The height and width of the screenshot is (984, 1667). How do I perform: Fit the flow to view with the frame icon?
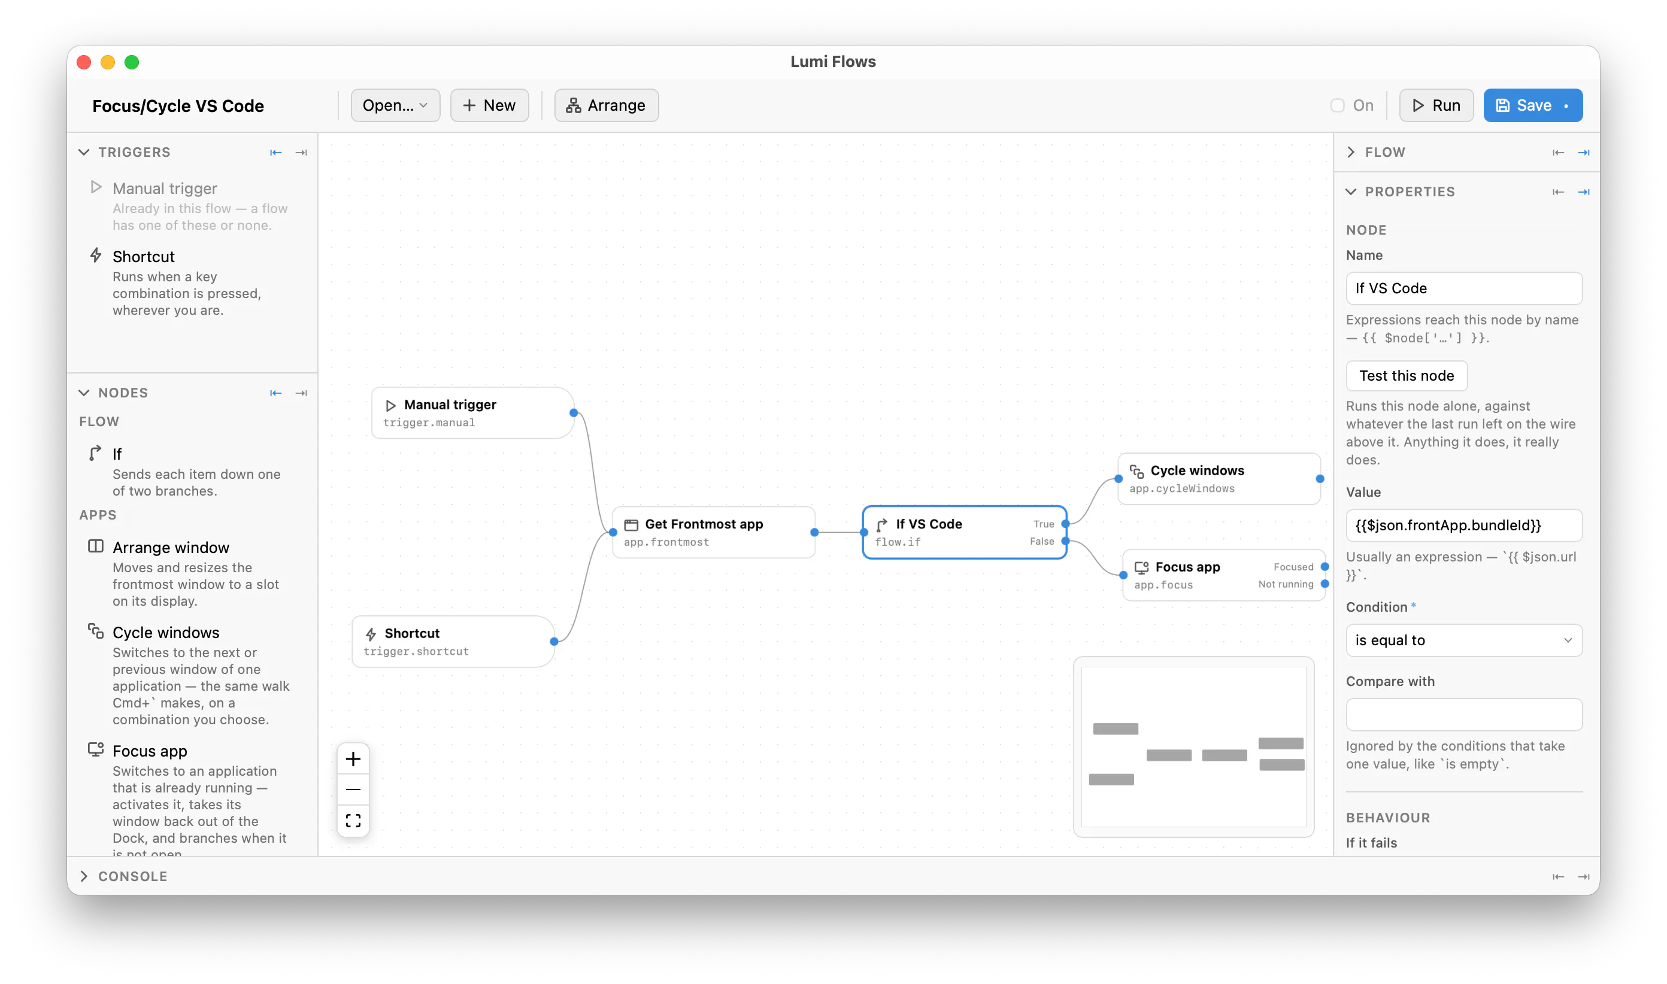click(353, 821)
